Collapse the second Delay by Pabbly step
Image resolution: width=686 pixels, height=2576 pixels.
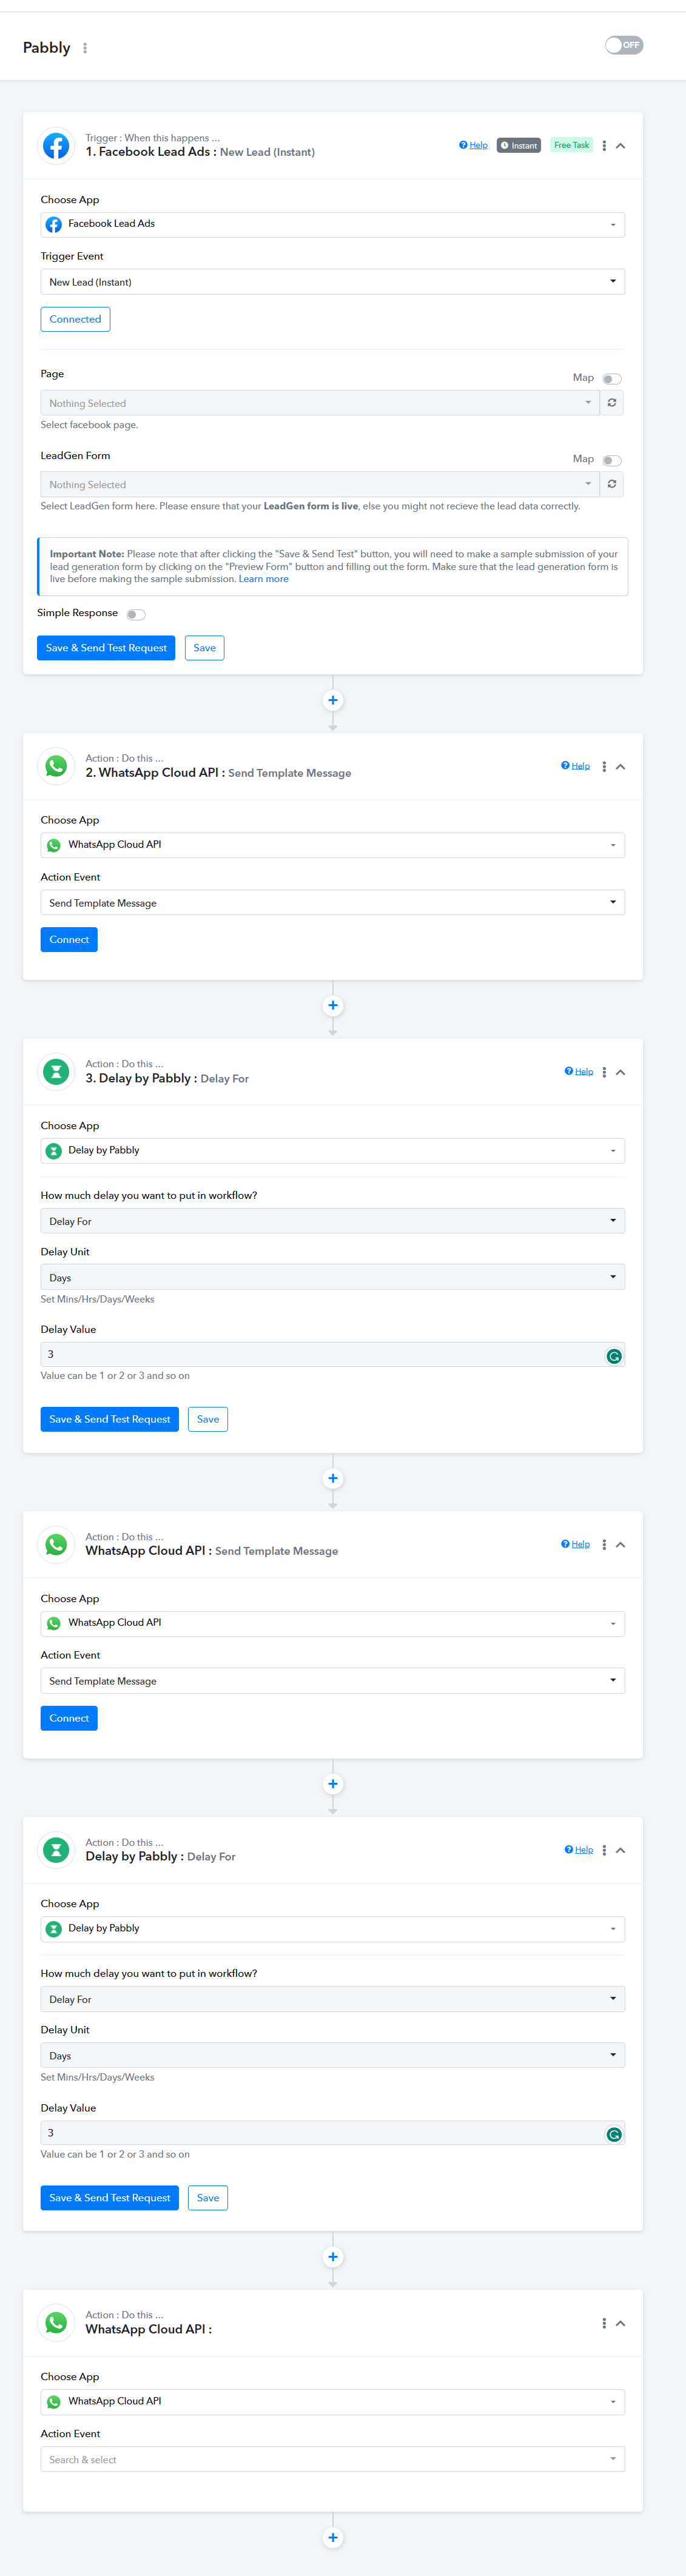pos(621,1850)
